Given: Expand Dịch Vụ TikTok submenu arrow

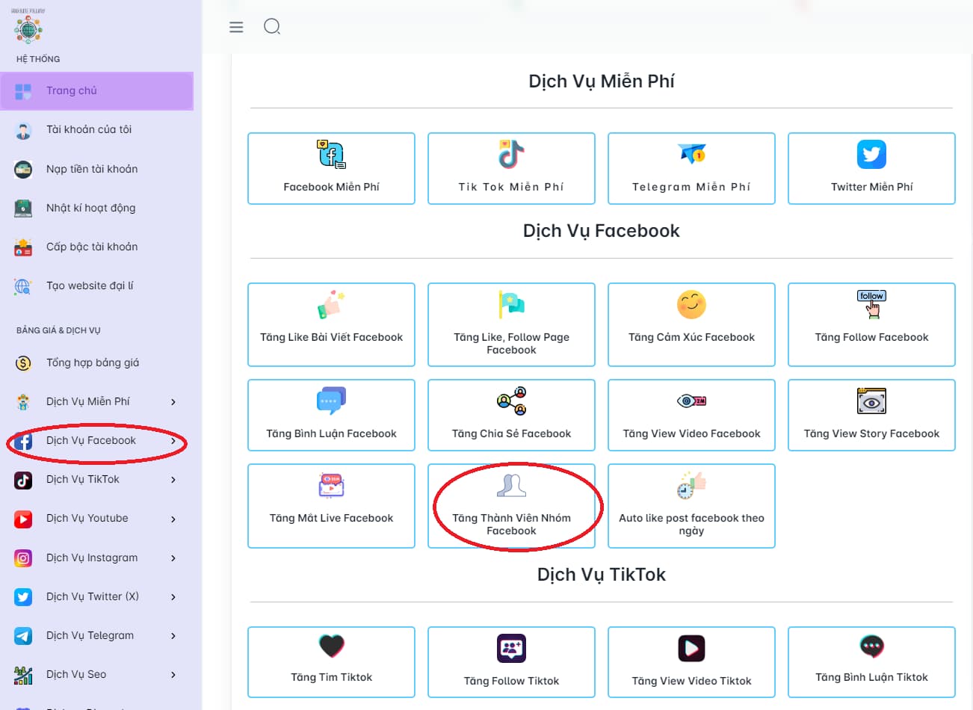Looking at the screenshot, I should pos(173,480).
